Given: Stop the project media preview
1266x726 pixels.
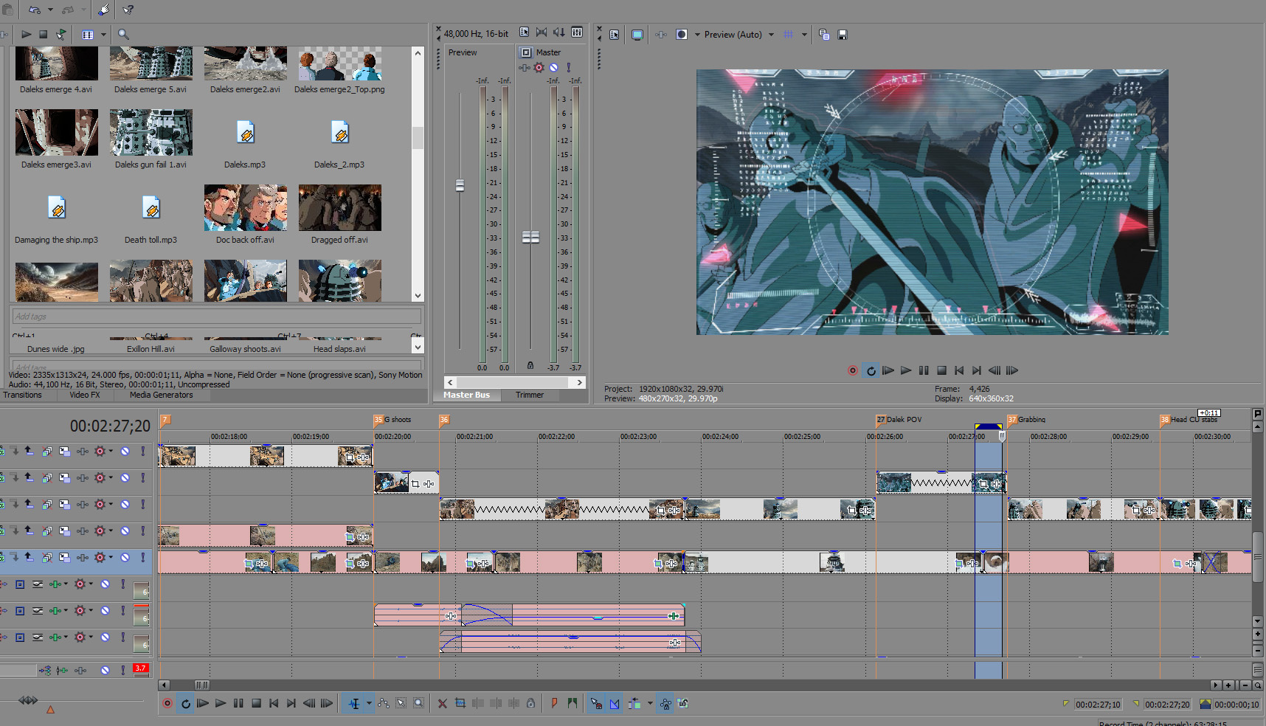Looking at the screenshot, I should 44,34.
